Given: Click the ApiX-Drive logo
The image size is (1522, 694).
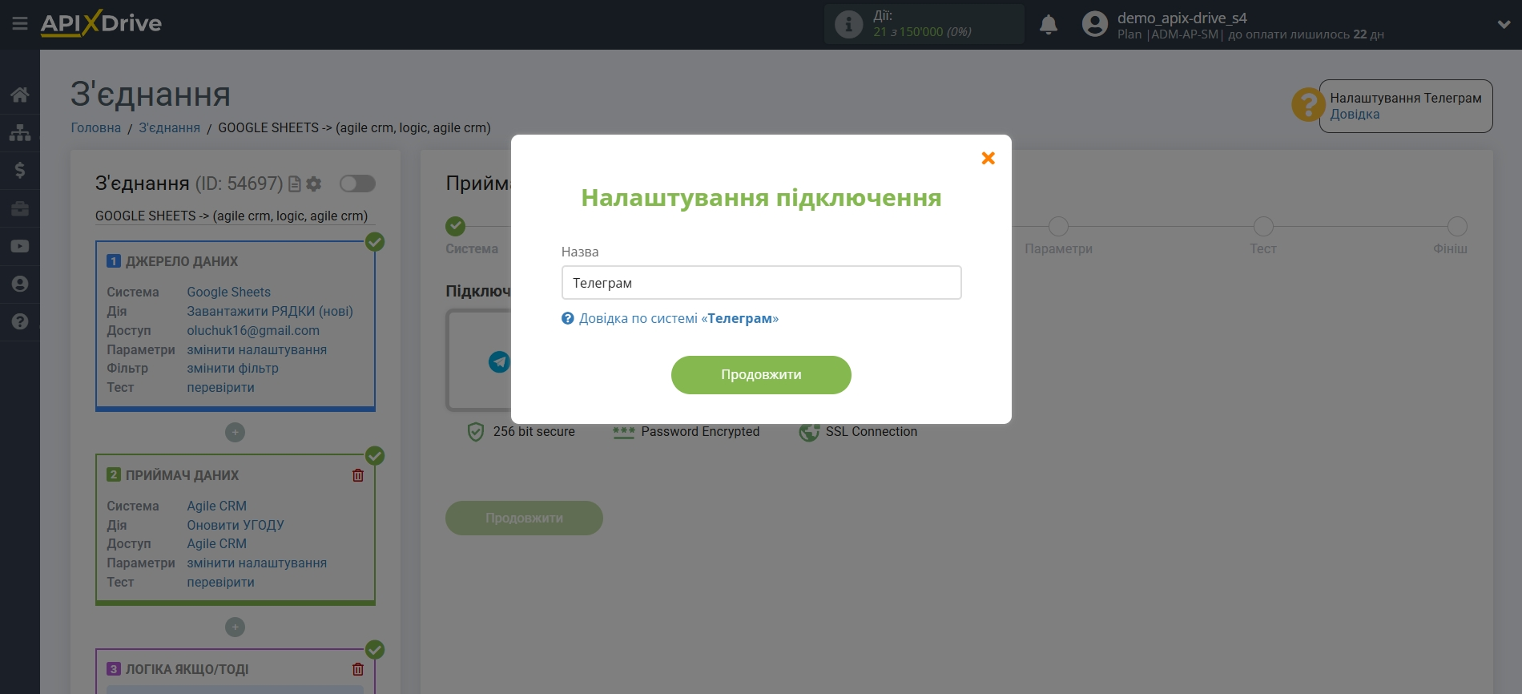Looking at the screenshot, I should [102, 23].
